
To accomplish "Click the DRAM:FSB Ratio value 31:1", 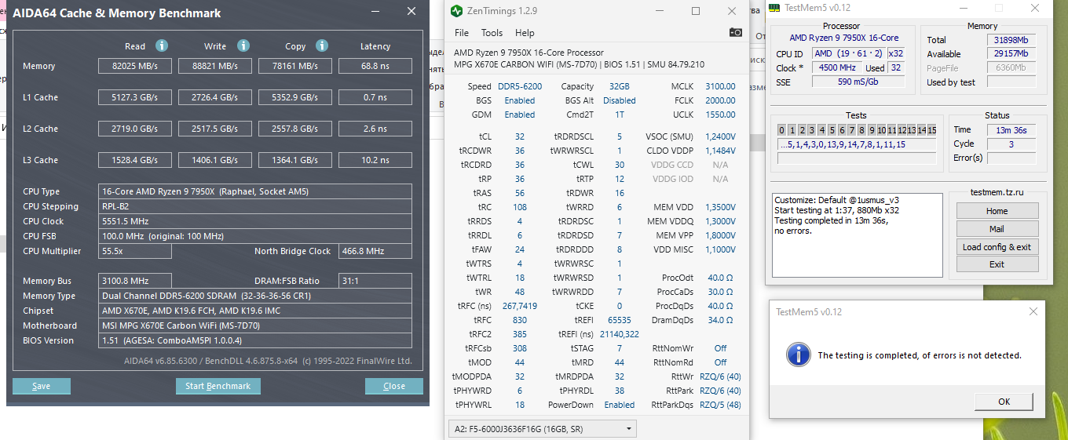I will pos(375,281).
